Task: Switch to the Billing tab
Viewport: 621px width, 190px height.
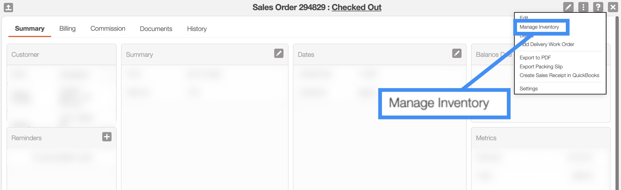Action: pyautogui.click(x=67, y=29)
